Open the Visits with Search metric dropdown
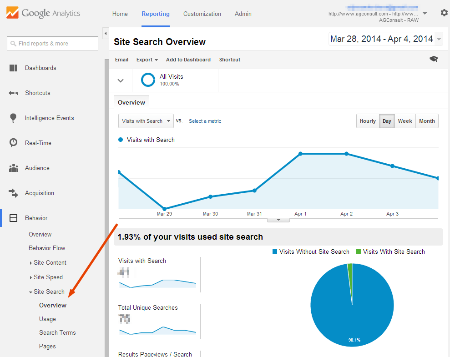Image resolution: width=450 pixels, height=357 pixels. coord(146,121)
